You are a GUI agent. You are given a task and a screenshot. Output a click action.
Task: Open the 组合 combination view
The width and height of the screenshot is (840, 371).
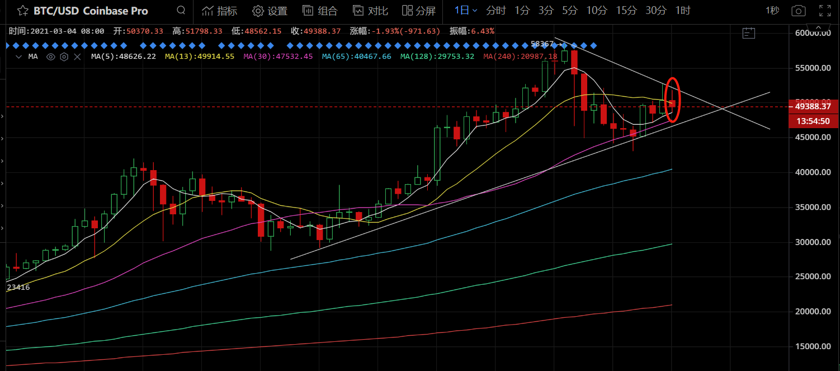pyautogui.click(x=320, y=11)
